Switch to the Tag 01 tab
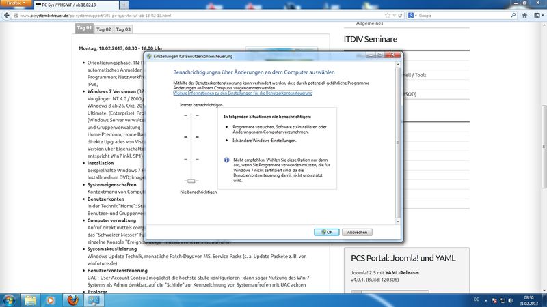 point(84,28)
